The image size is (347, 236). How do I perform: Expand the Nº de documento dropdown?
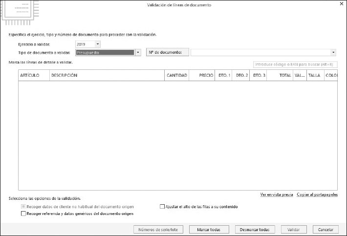[333, 52]
